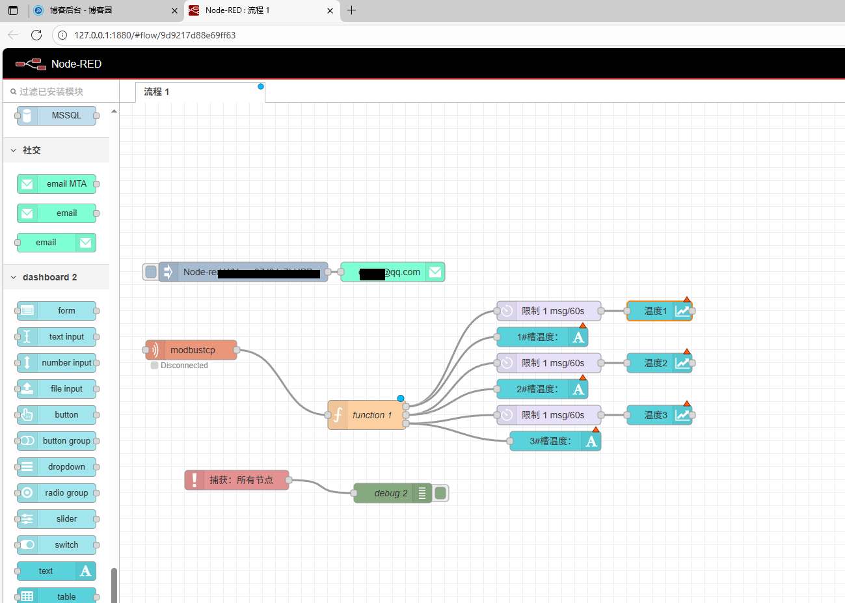The image size is (845, 603).
Task: Click the text input node cursor icon
Action: coord(27,337)
